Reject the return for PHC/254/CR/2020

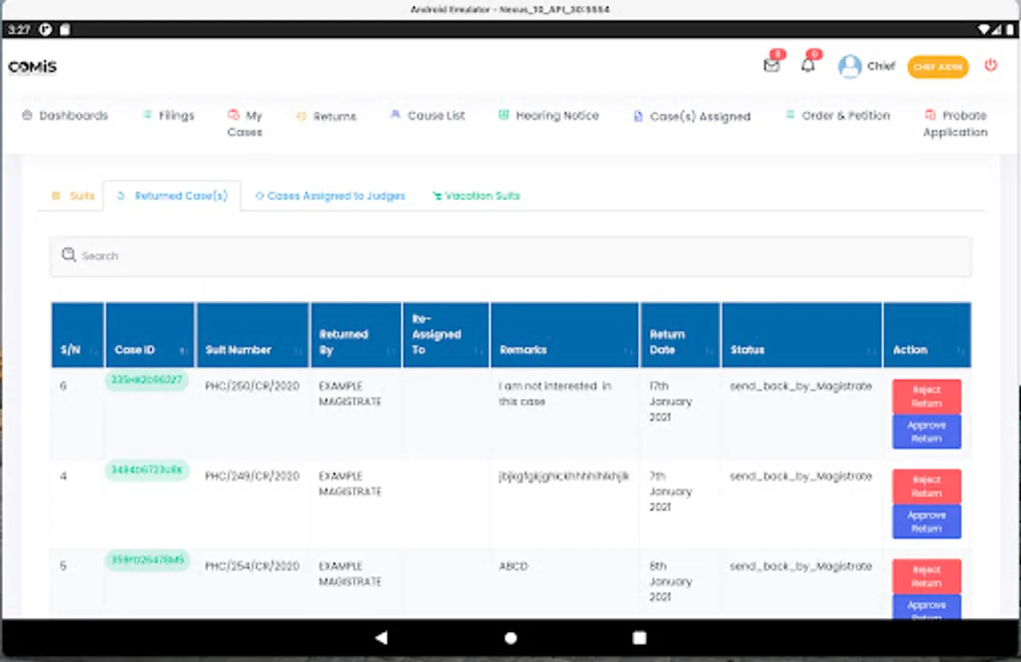click(927, 576)
